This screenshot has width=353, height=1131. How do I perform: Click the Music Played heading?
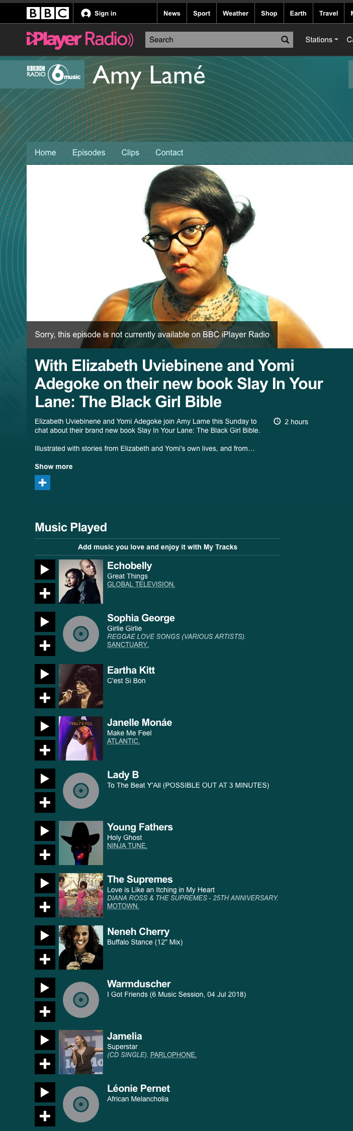coord(71,527)
